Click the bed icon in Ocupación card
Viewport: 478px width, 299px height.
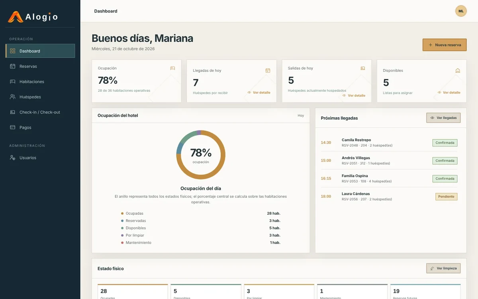pos(172,68)
